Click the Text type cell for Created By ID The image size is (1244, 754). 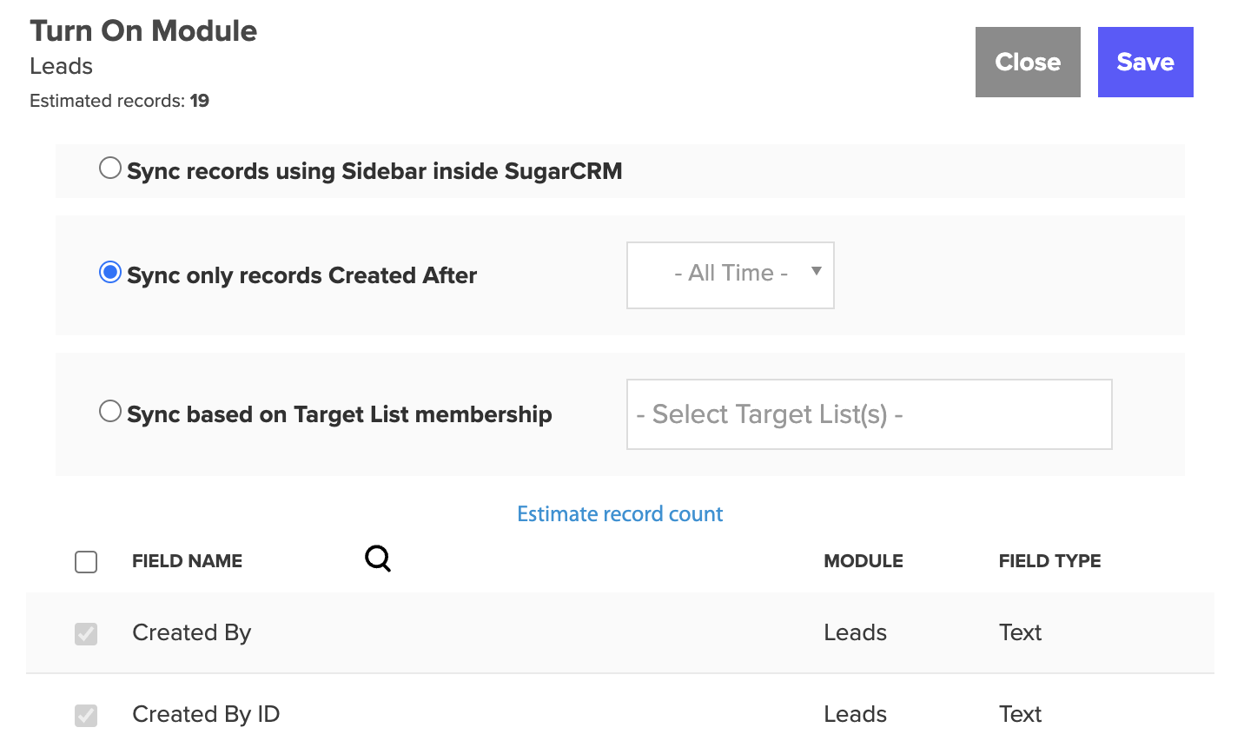coord(1021,714)
